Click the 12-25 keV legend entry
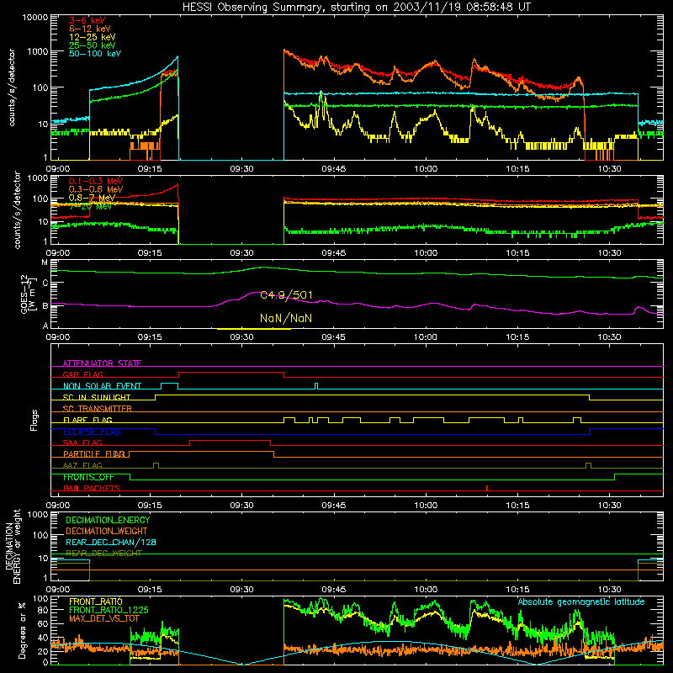 click(93, 37)
